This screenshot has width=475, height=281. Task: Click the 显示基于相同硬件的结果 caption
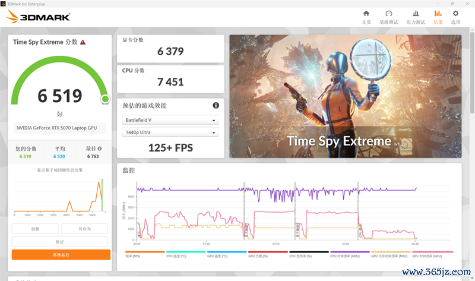tap(60, 170)
